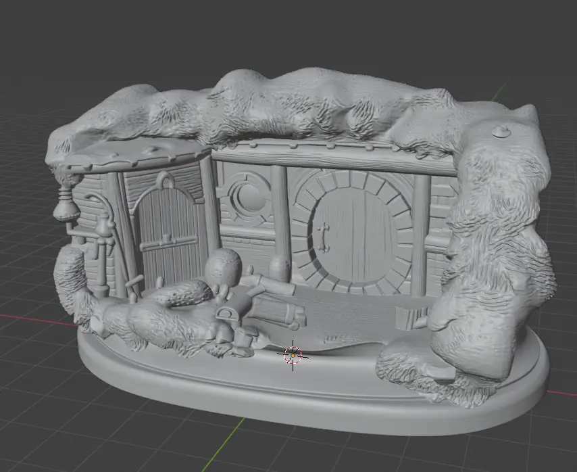Viewport: 577px width, 472px height.
Task: Click the arched wooden door with crossbar
Action: pyautogui.click(x=170, y=238)
